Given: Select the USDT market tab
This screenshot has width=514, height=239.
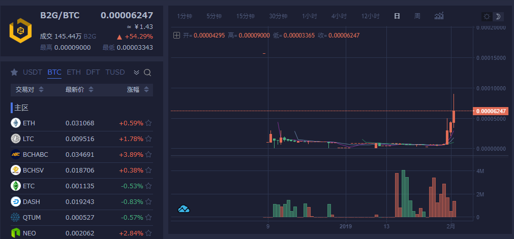Looking at the screenshot, I should pyautogui.click(x=33, y=72).
